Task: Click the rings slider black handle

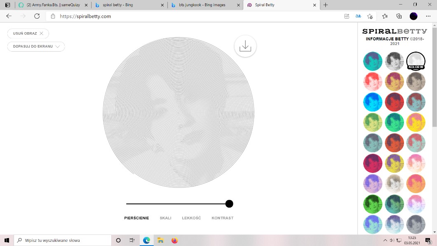Action: [x=229, y=204]
